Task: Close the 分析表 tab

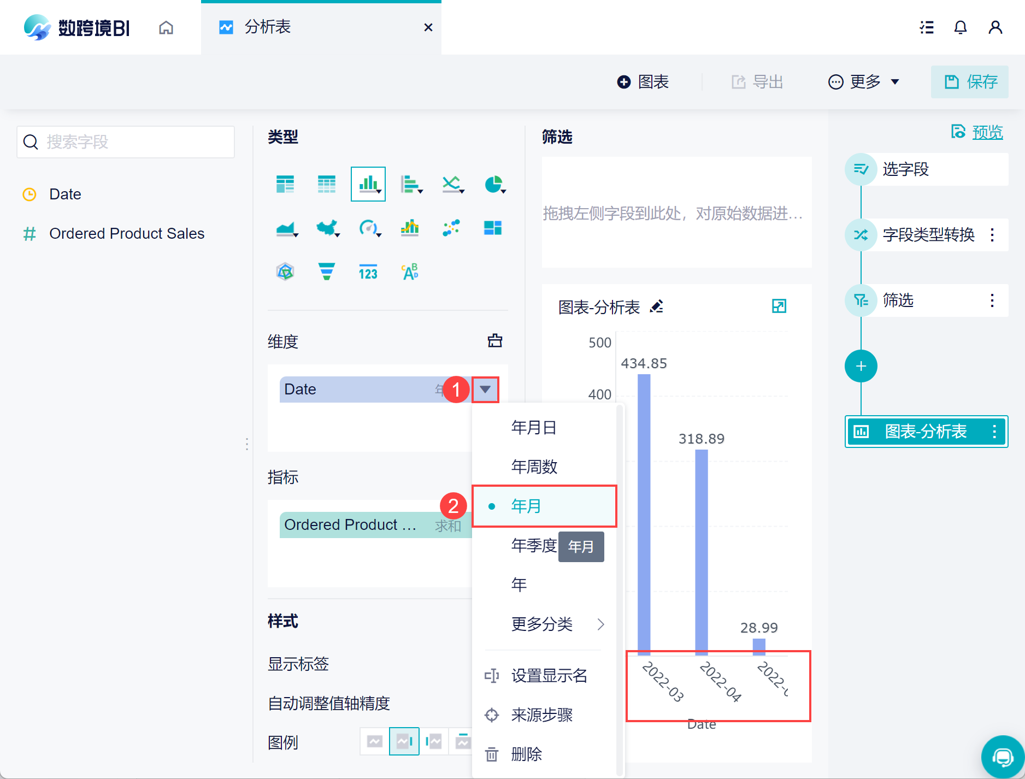Action: [x=428, y=27]
